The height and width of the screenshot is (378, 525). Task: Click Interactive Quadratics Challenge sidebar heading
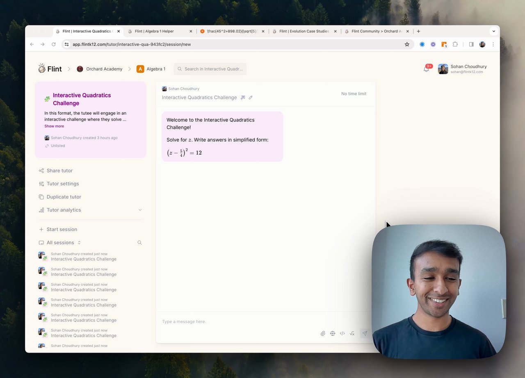click(x=82, y=99)
